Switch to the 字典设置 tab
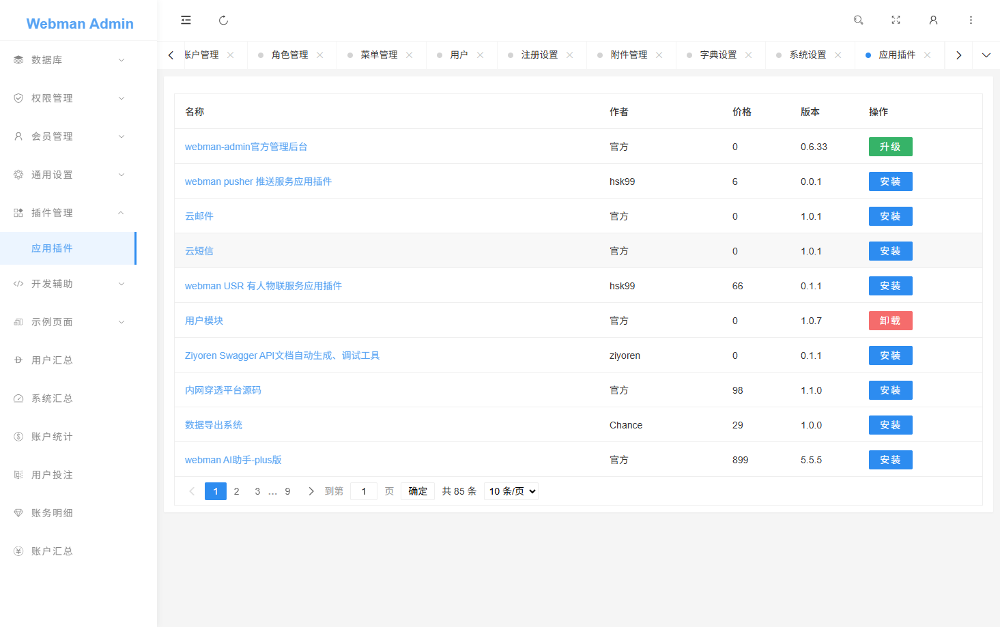Screen dimensions: 1000x627 click(x=719, y=55)
